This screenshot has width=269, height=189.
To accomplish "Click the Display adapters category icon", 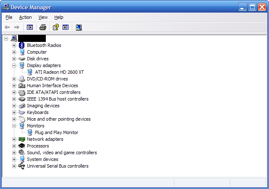I will 22,65.
